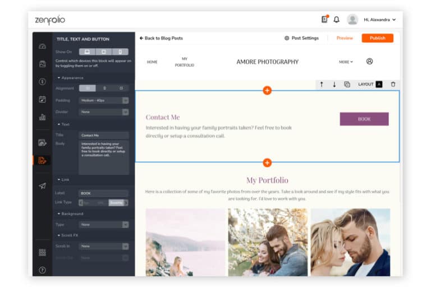431x287 pixels.
Task: Select the couple under blossoms photo
Action: point(268,242)
